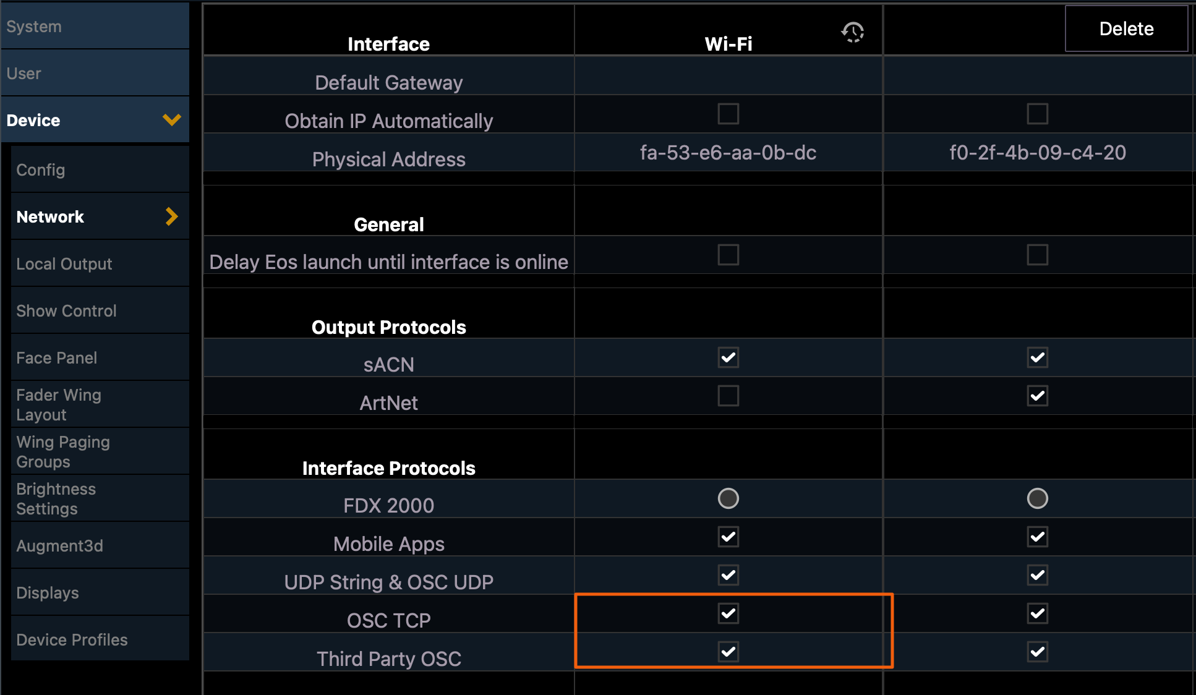Enable ArtNet output on Wi-Fi
The width and height of the screenshot is (1196, 695).
(x=728, y=396)
